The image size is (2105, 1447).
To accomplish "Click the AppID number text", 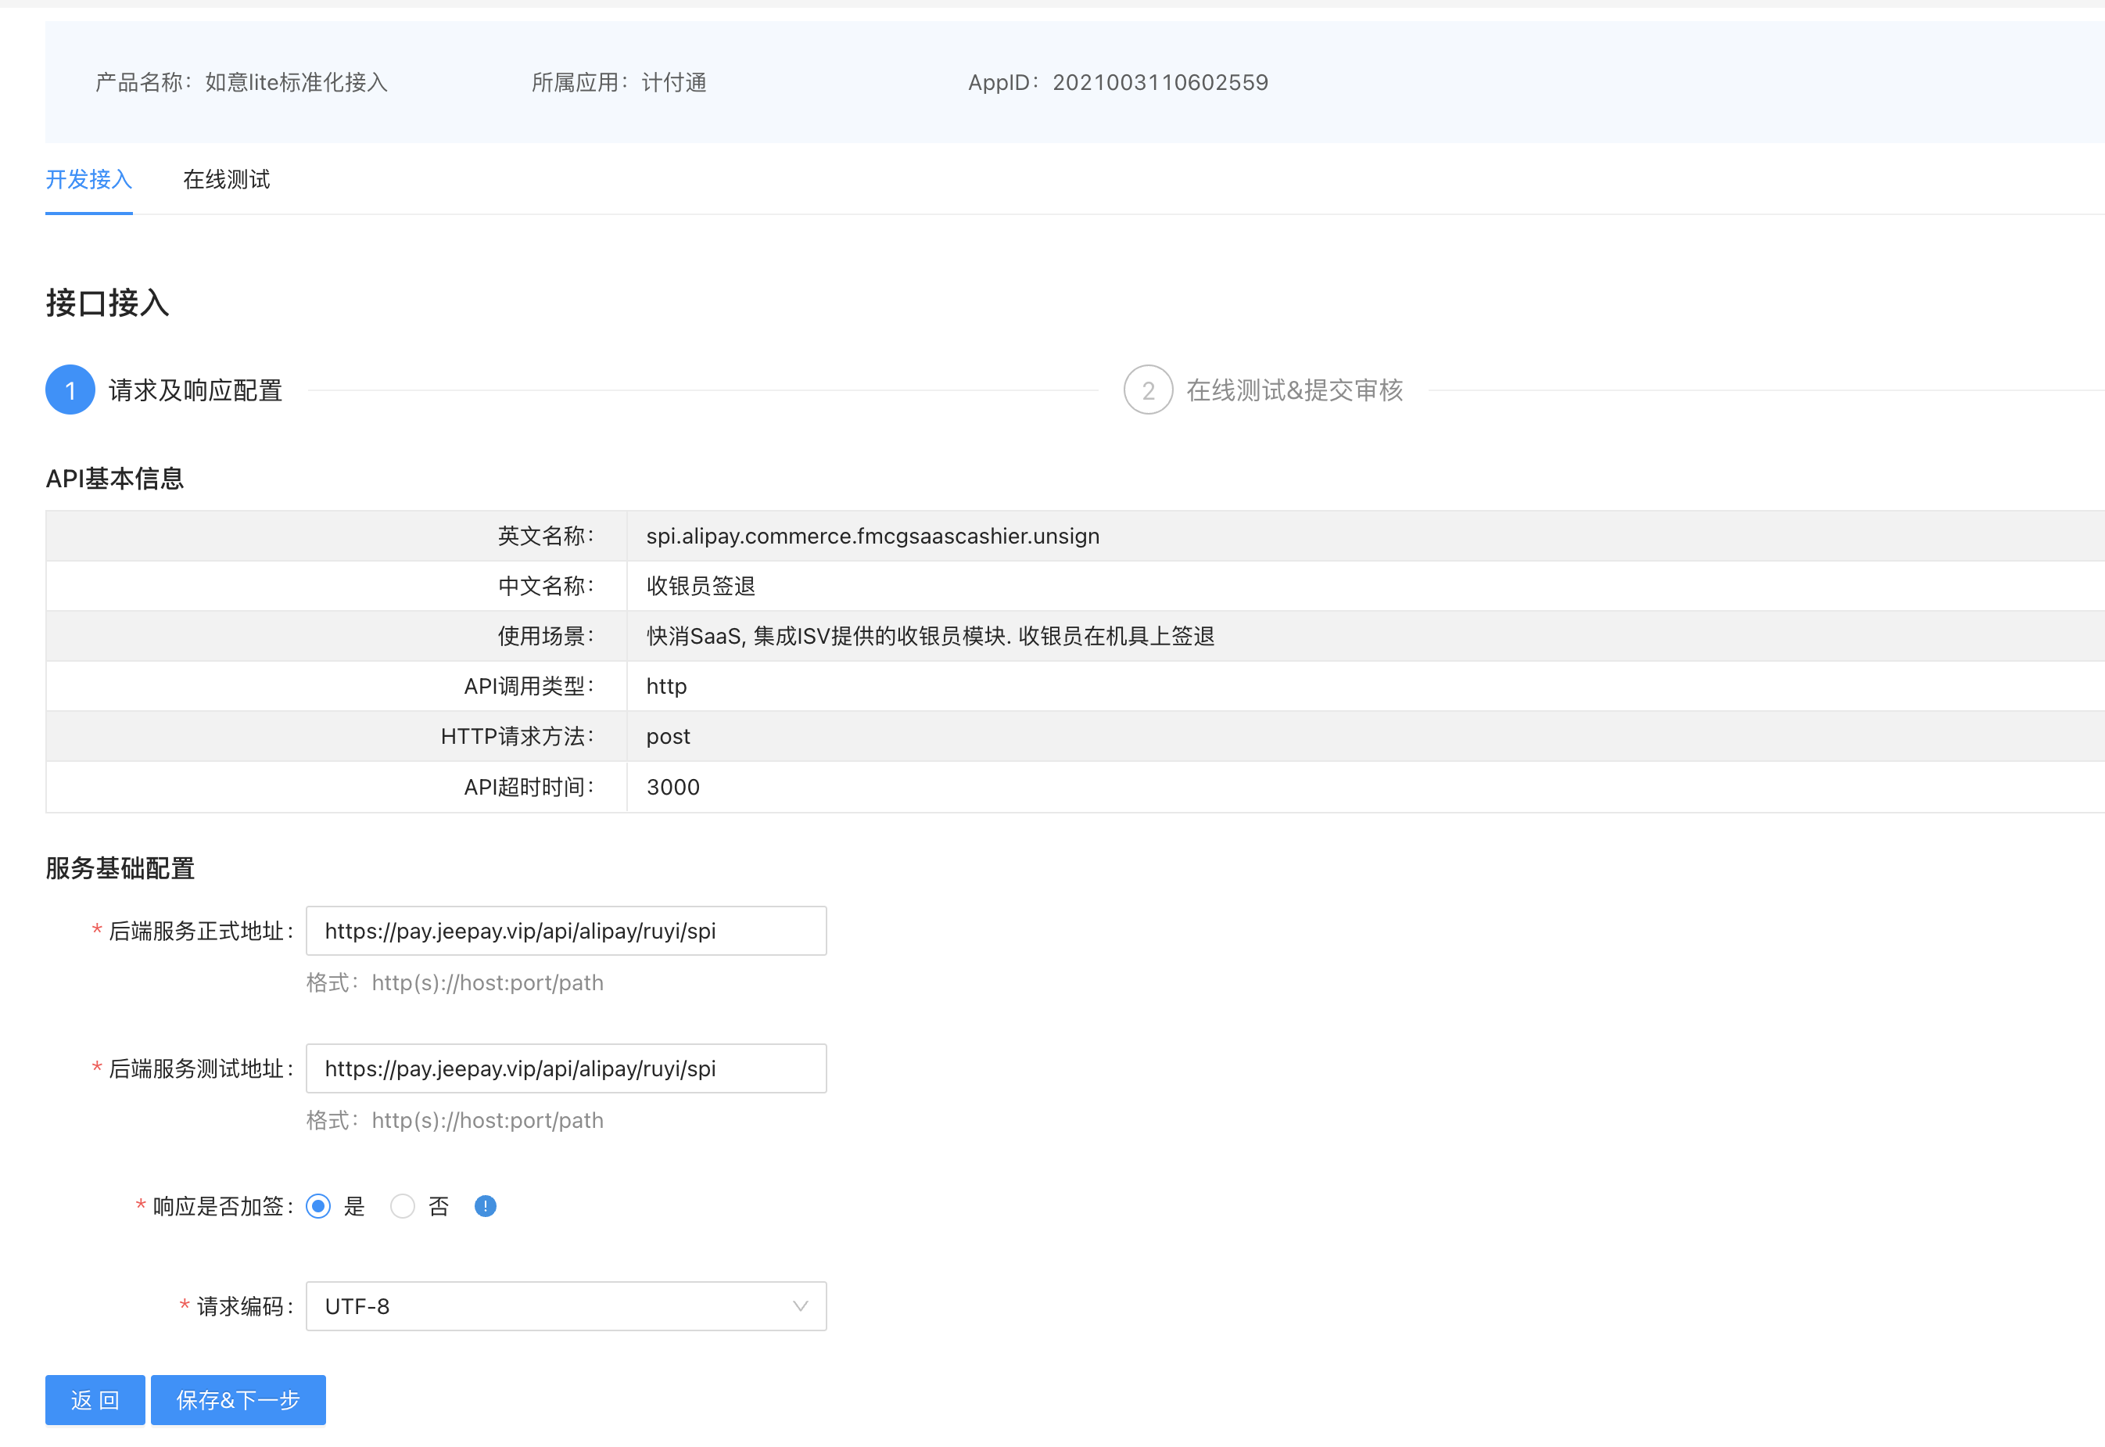I will (1159, 82).
